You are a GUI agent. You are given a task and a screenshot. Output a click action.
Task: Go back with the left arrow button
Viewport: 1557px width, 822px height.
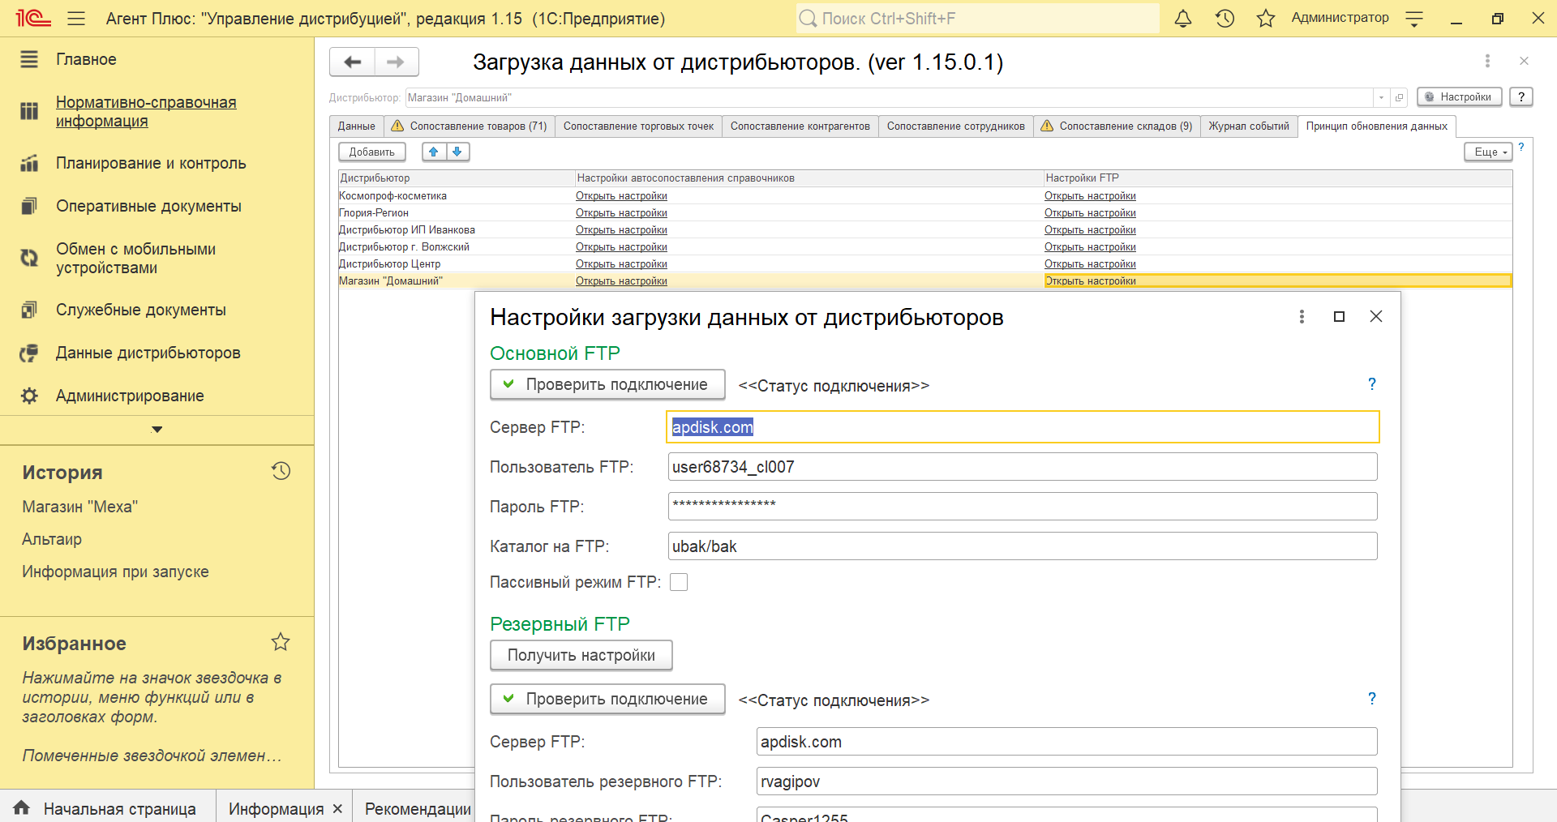(353, 62)
